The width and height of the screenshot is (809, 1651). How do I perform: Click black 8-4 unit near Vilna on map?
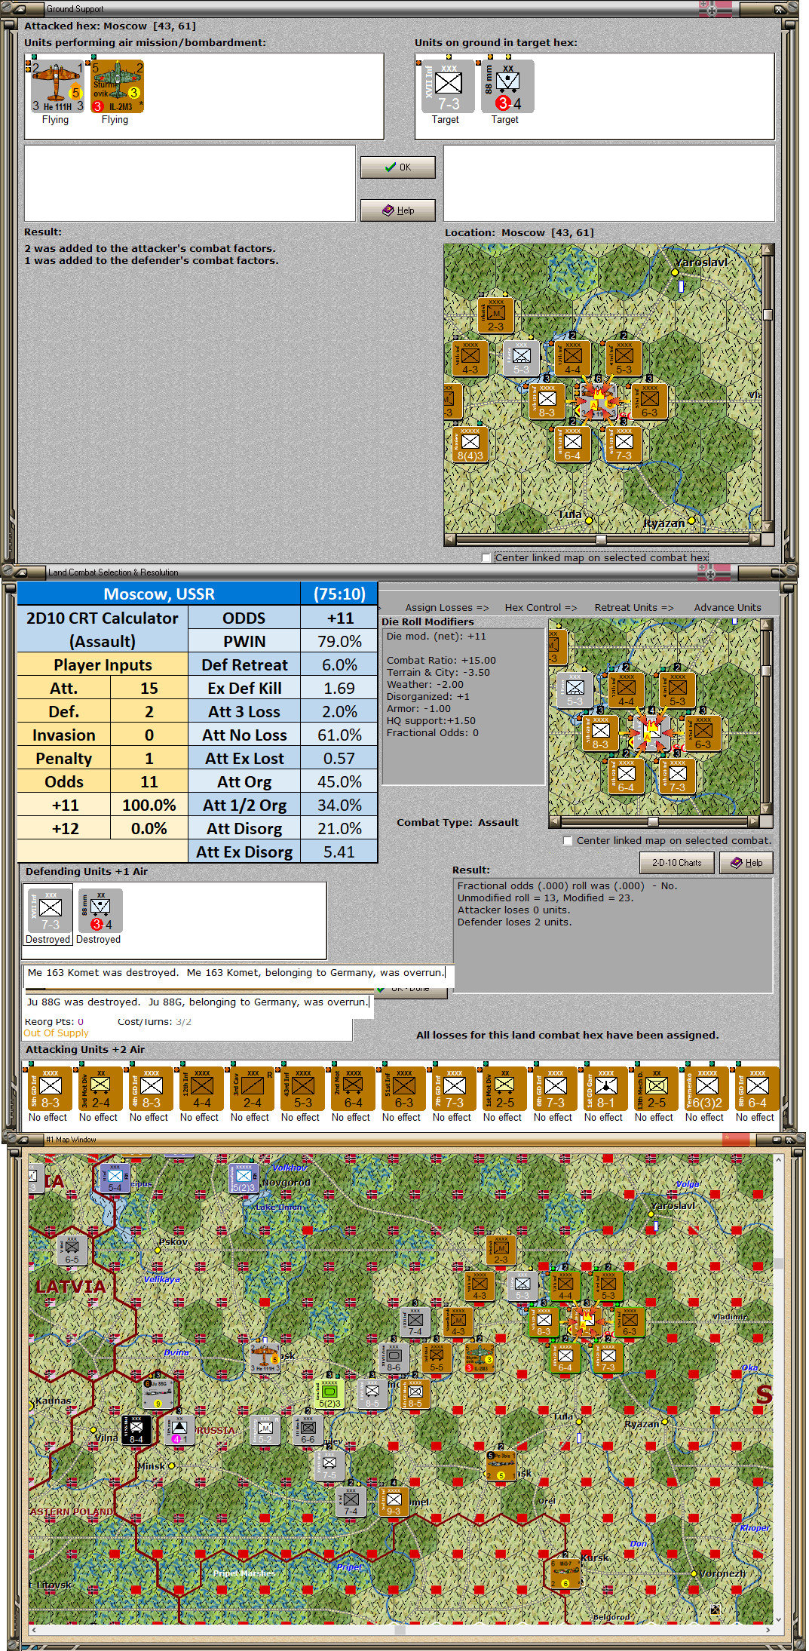(136, 1429)
